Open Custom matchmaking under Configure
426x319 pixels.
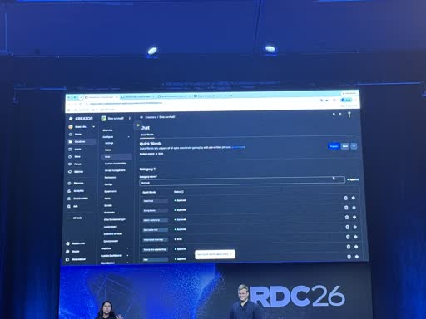coord(116,164)
